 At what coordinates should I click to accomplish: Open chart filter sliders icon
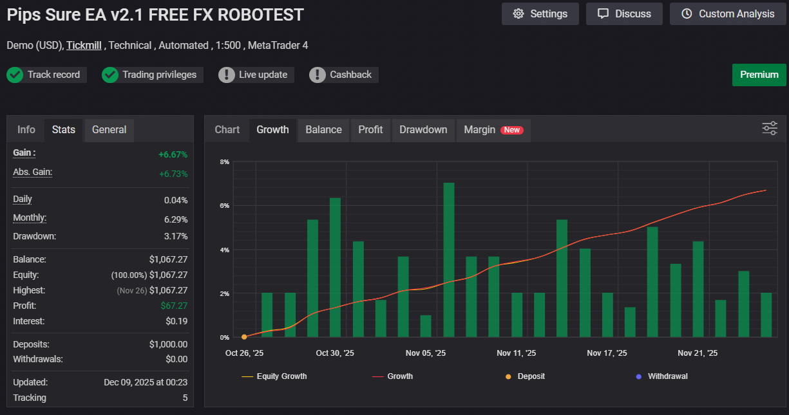[x=770, y=128]
